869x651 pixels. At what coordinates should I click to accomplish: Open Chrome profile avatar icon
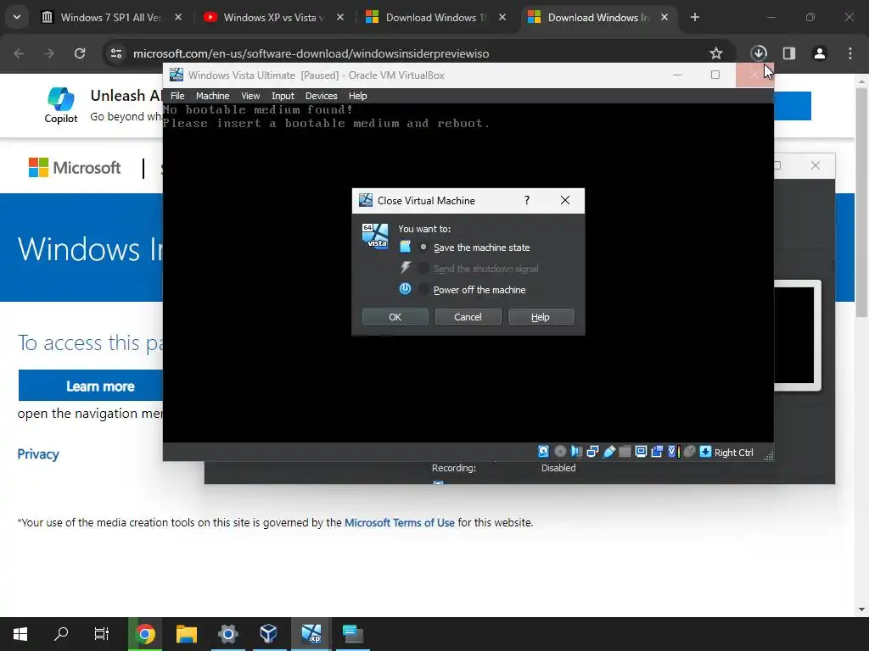pos(819,53)
